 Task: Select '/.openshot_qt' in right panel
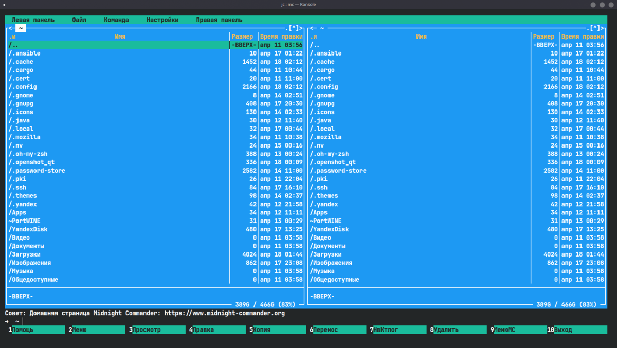457,162
